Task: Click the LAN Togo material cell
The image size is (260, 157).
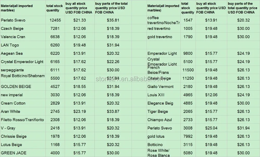Action: coord(10,45)
